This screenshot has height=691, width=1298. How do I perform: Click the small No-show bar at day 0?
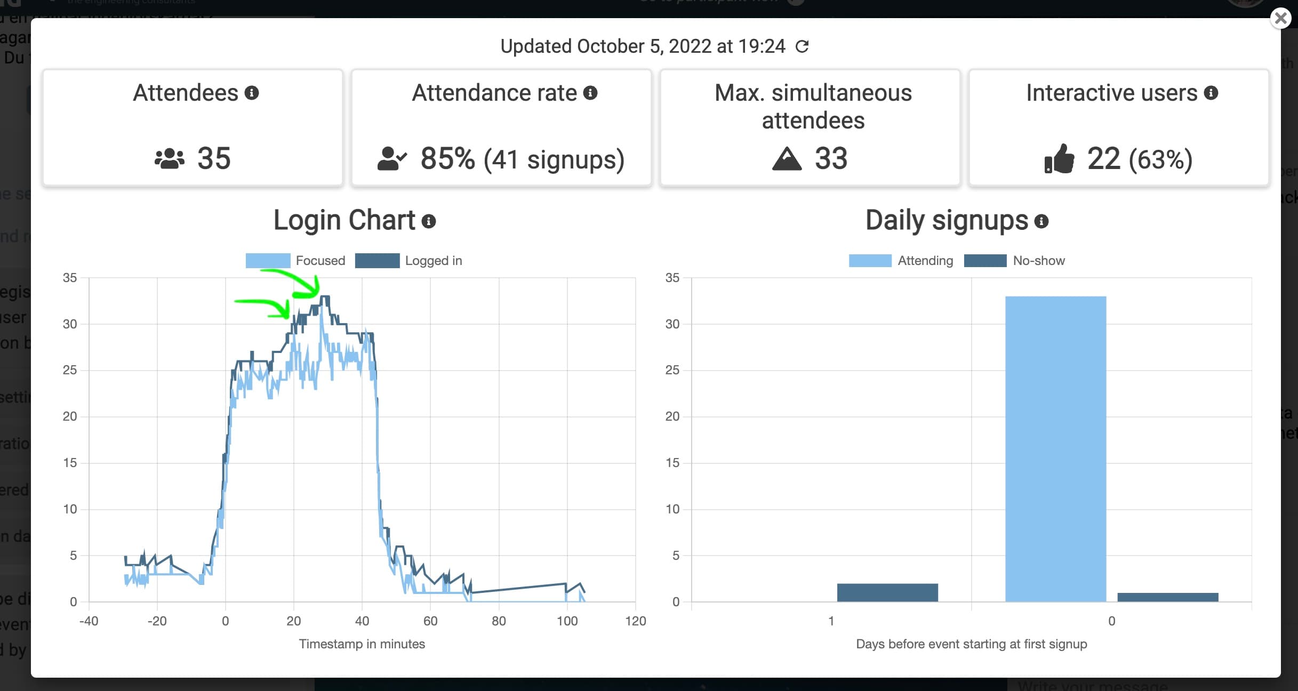click(x=1167, y=597)
